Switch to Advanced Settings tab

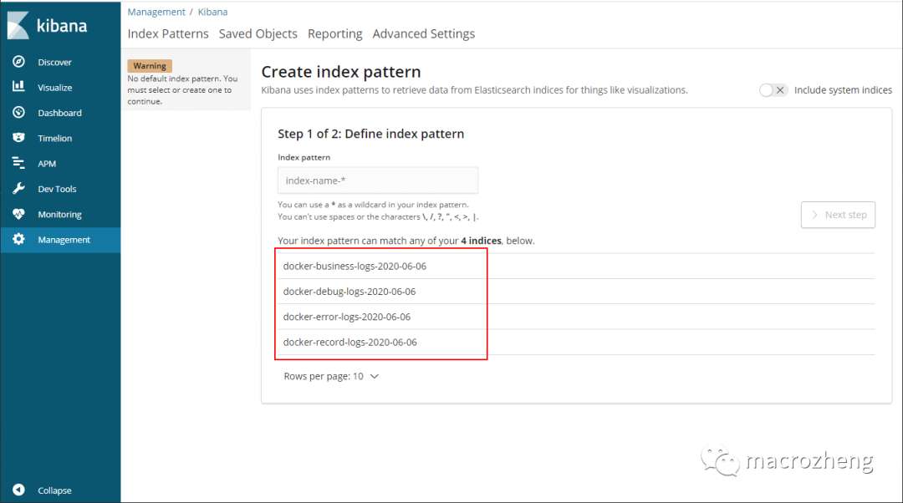pyautogui.click(x=424, y=34)
